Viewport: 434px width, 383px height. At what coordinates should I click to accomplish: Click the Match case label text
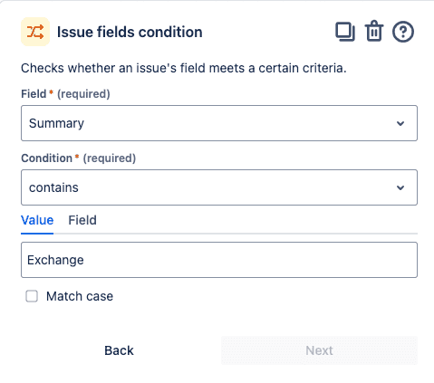pos(80,296)
